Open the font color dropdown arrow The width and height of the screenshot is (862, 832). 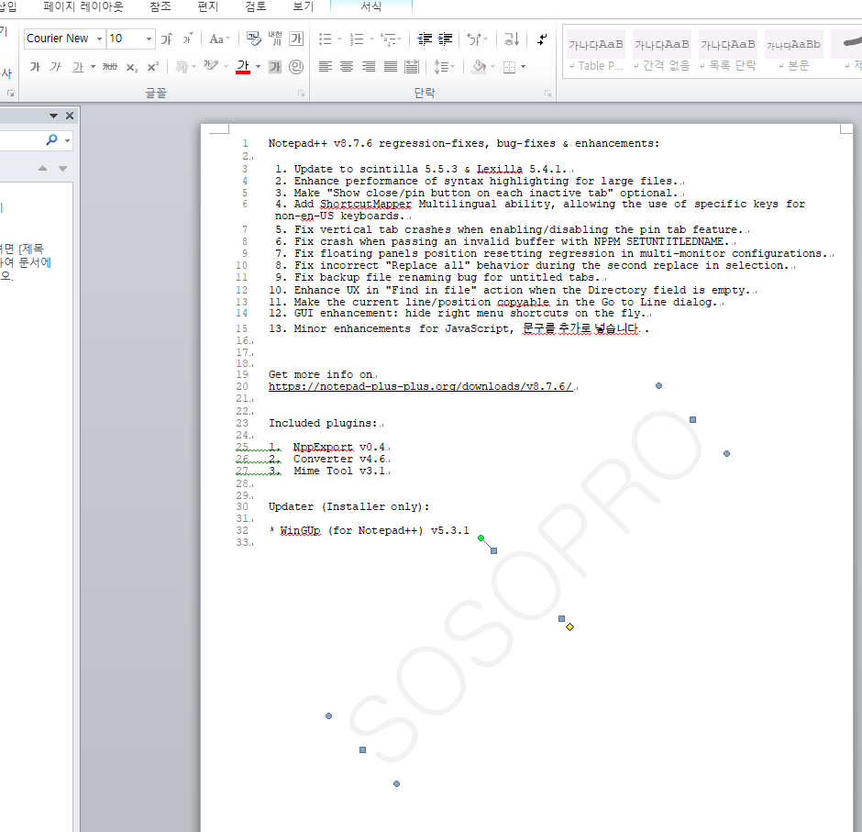coord(258,67)
